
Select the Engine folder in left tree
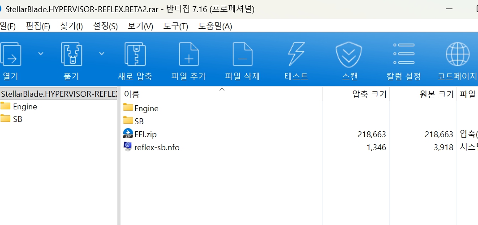[25, 107]
